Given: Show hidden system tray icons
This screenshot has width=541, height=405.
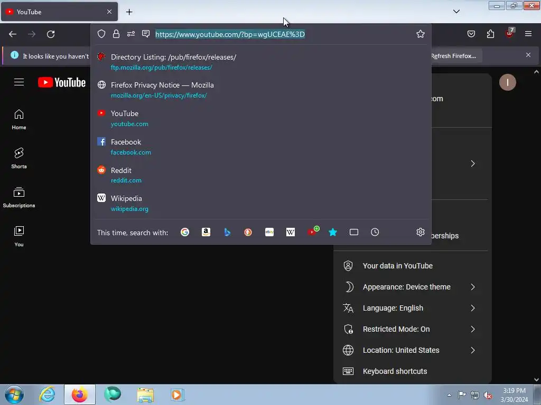Looking at the screenshot, I should click(449, 395).
